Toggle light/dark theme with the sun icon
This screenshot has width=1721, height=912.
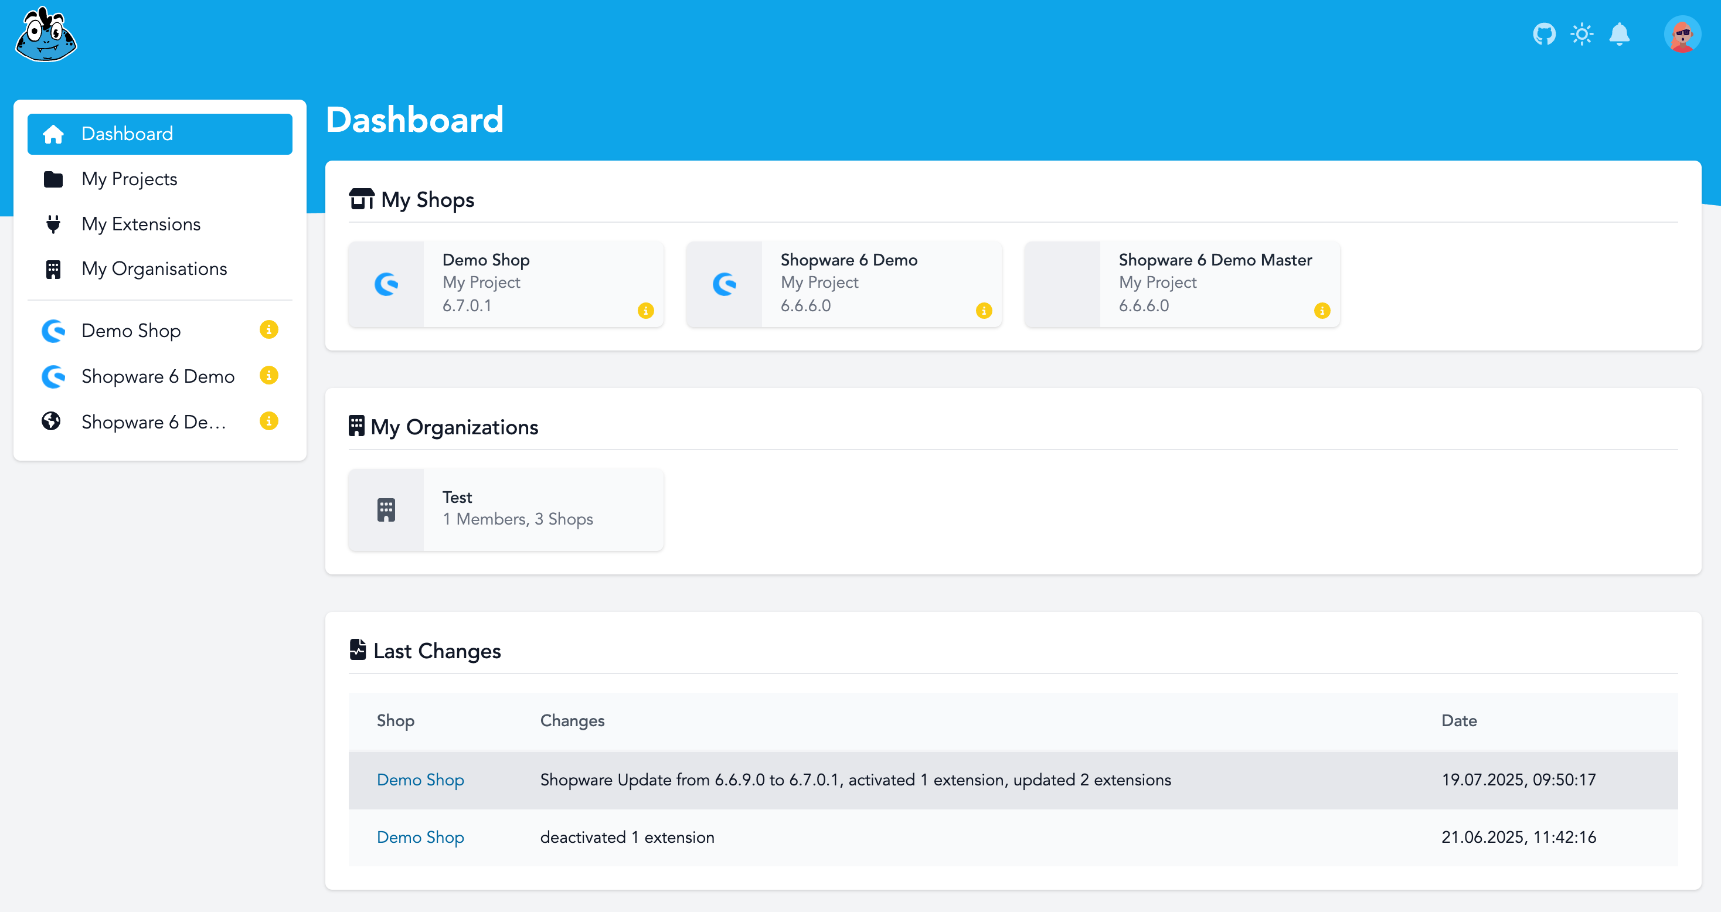click(1582, 33)
